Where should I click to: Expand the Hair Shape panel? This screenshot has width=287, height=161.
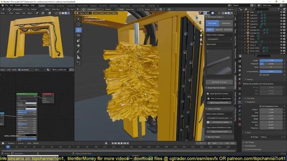click(x=249, y=142)
